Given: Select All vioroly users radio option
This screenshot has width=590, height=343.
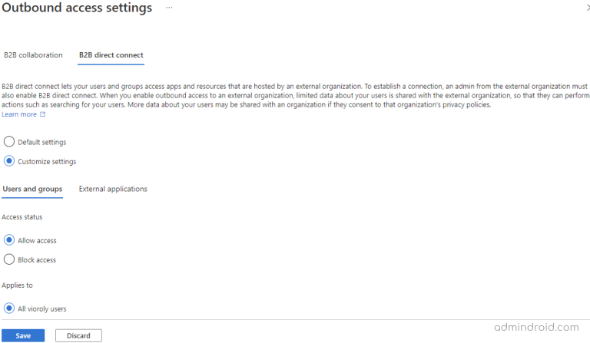Looking at the screenshot, I should pyautogui.click(x=9, y=308).
